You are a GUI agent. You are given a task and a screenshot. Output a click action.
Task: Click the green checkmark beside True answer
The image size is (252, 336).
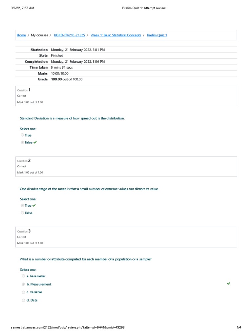34,205
